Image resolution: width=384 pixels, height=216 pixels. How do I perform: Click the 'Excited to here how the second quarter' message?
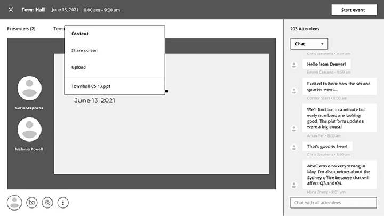tap(339, 86)
